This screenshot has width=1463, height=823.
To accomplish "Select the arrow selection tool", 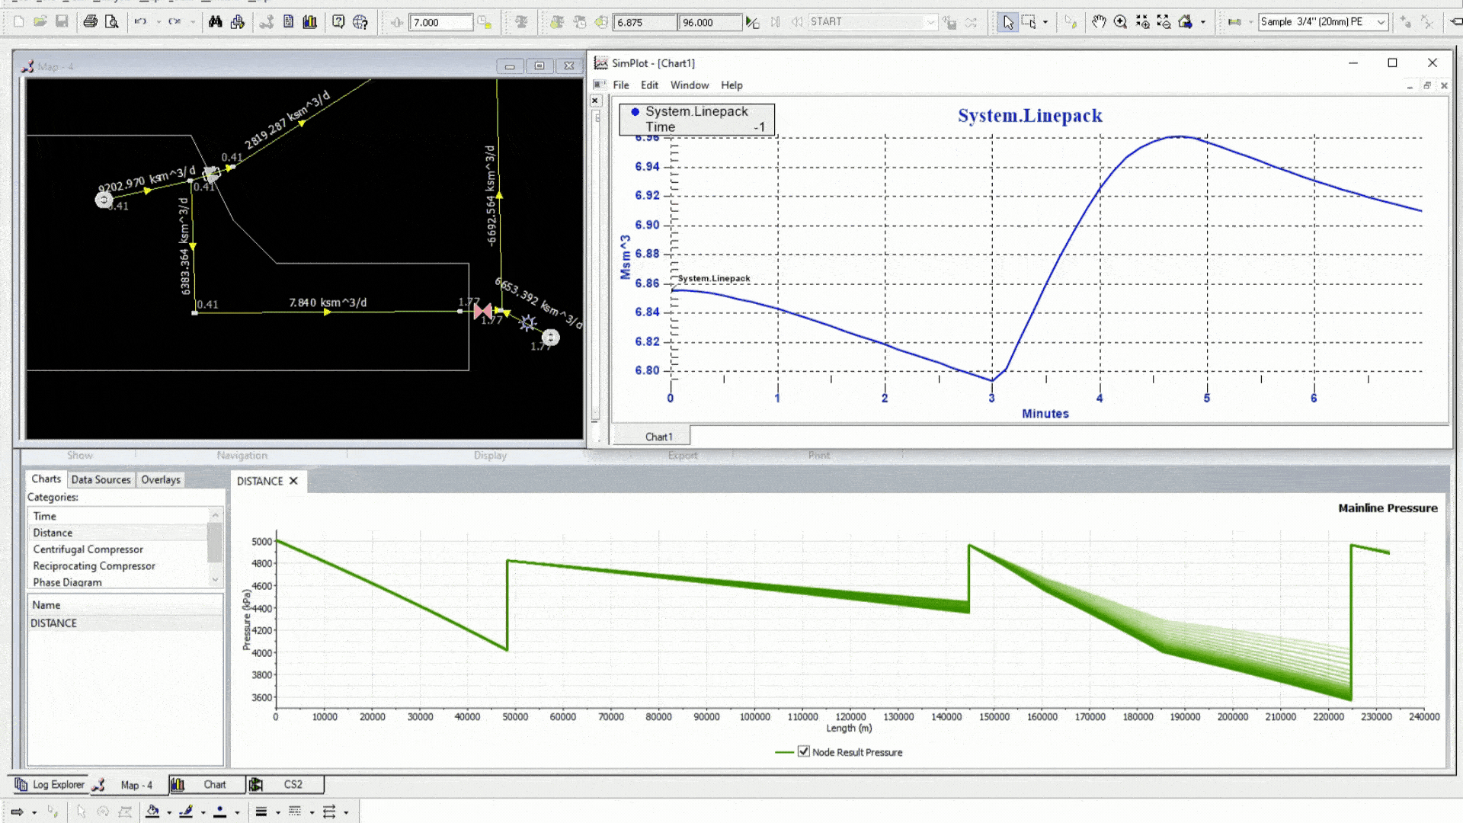I will pyautogui.click(x=1007, y=21).
